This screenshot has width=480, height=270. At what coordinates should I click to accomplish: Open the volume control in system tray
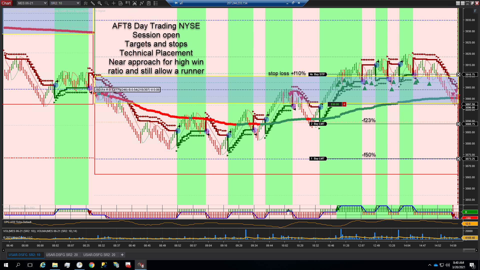448,265
